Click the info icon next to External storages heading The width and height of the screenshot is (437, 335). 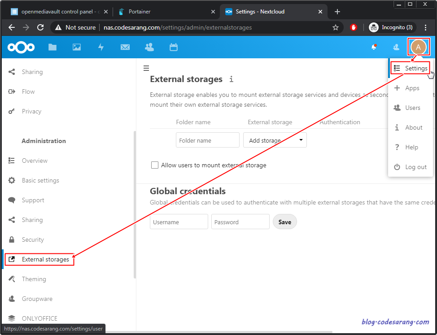231,79
